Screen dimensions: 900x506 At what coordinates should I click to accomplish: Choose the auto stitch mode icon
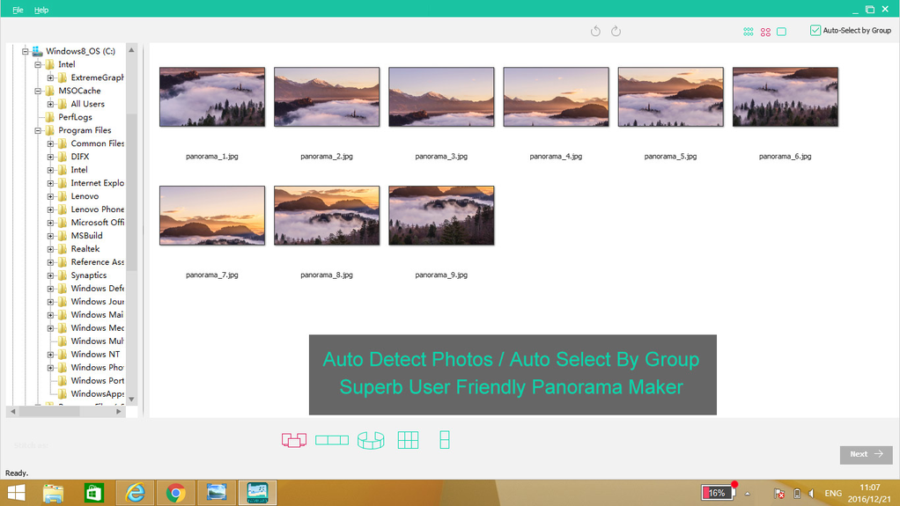294,440
